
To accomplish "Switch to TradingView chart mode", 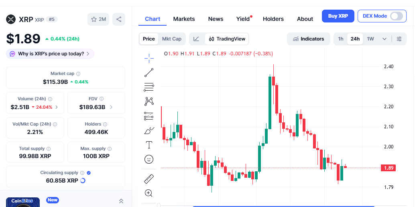I will tap(227, 39).
